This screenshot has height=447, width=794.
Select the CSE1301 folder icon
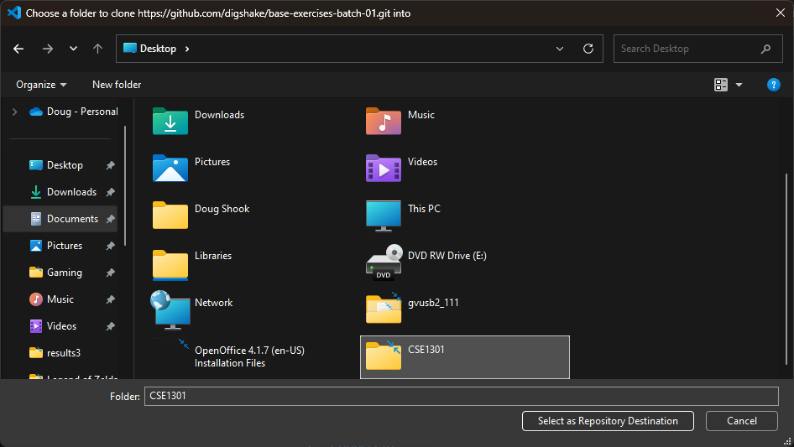click(x=384, y=356)
